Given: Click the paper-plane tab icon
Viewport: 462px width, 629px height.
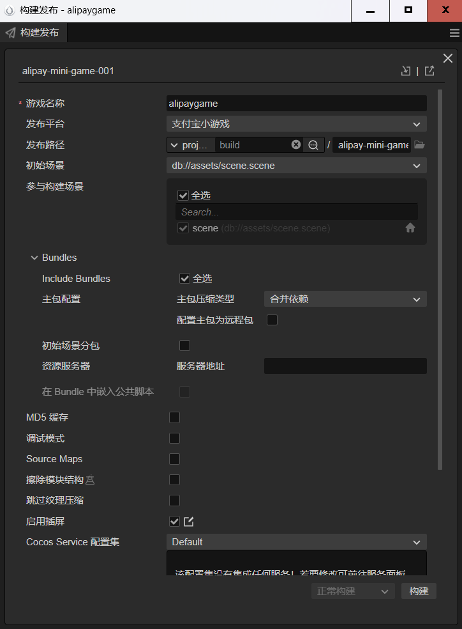Looking at the screenshot, I should point(10,33).
